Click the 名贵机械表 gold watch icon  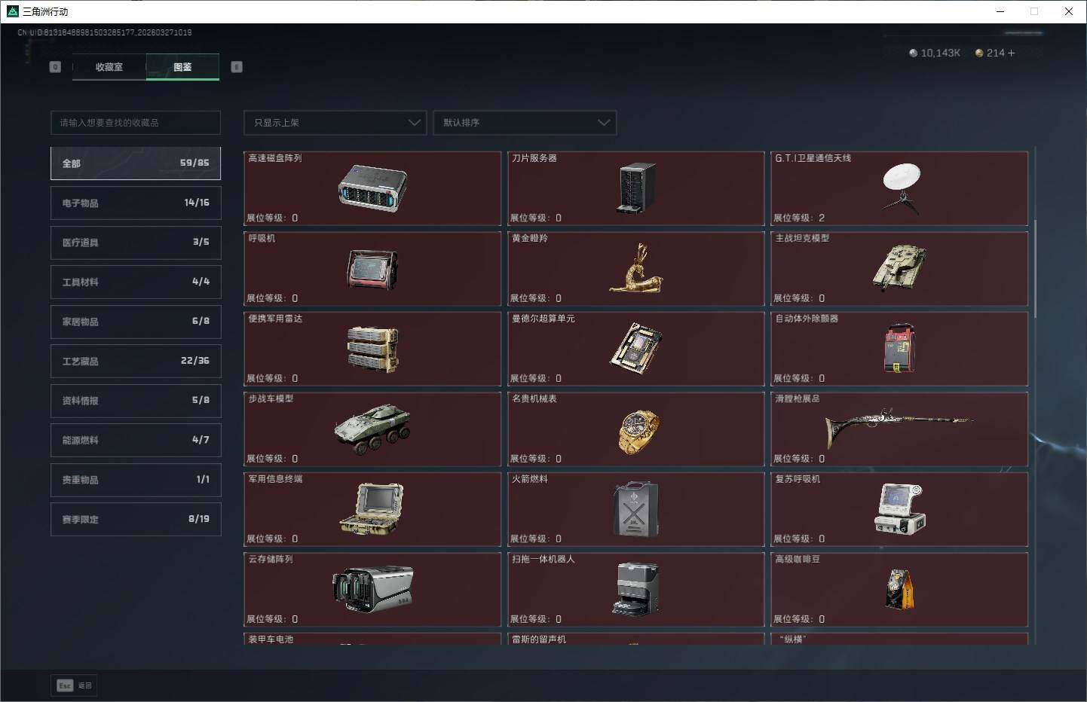638,431
